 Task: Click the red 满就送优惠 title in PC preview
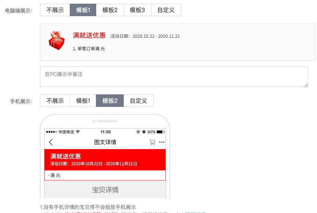pyautogui.click(x=89, y=36)
